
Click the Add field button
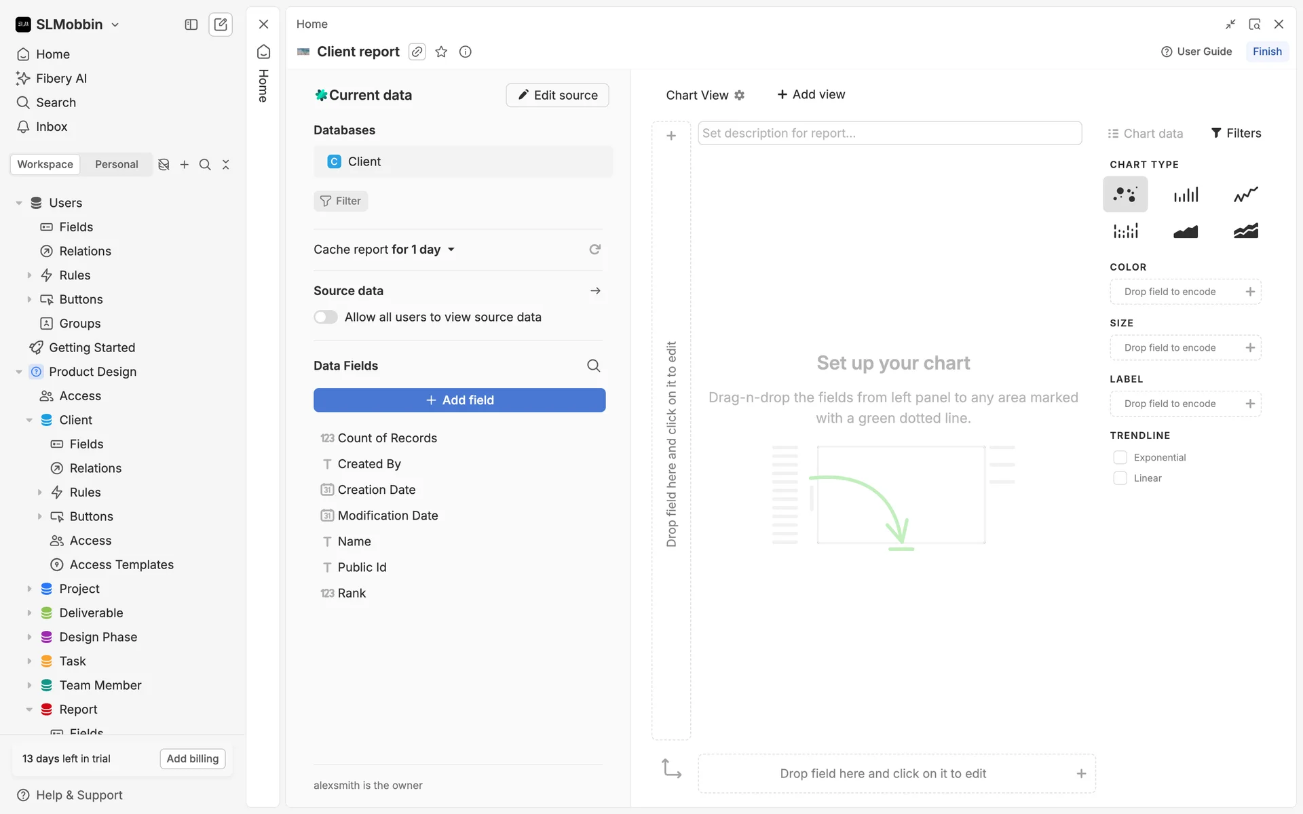click(459, 400)
